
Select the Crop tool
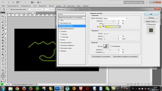(x=3, y=28)
